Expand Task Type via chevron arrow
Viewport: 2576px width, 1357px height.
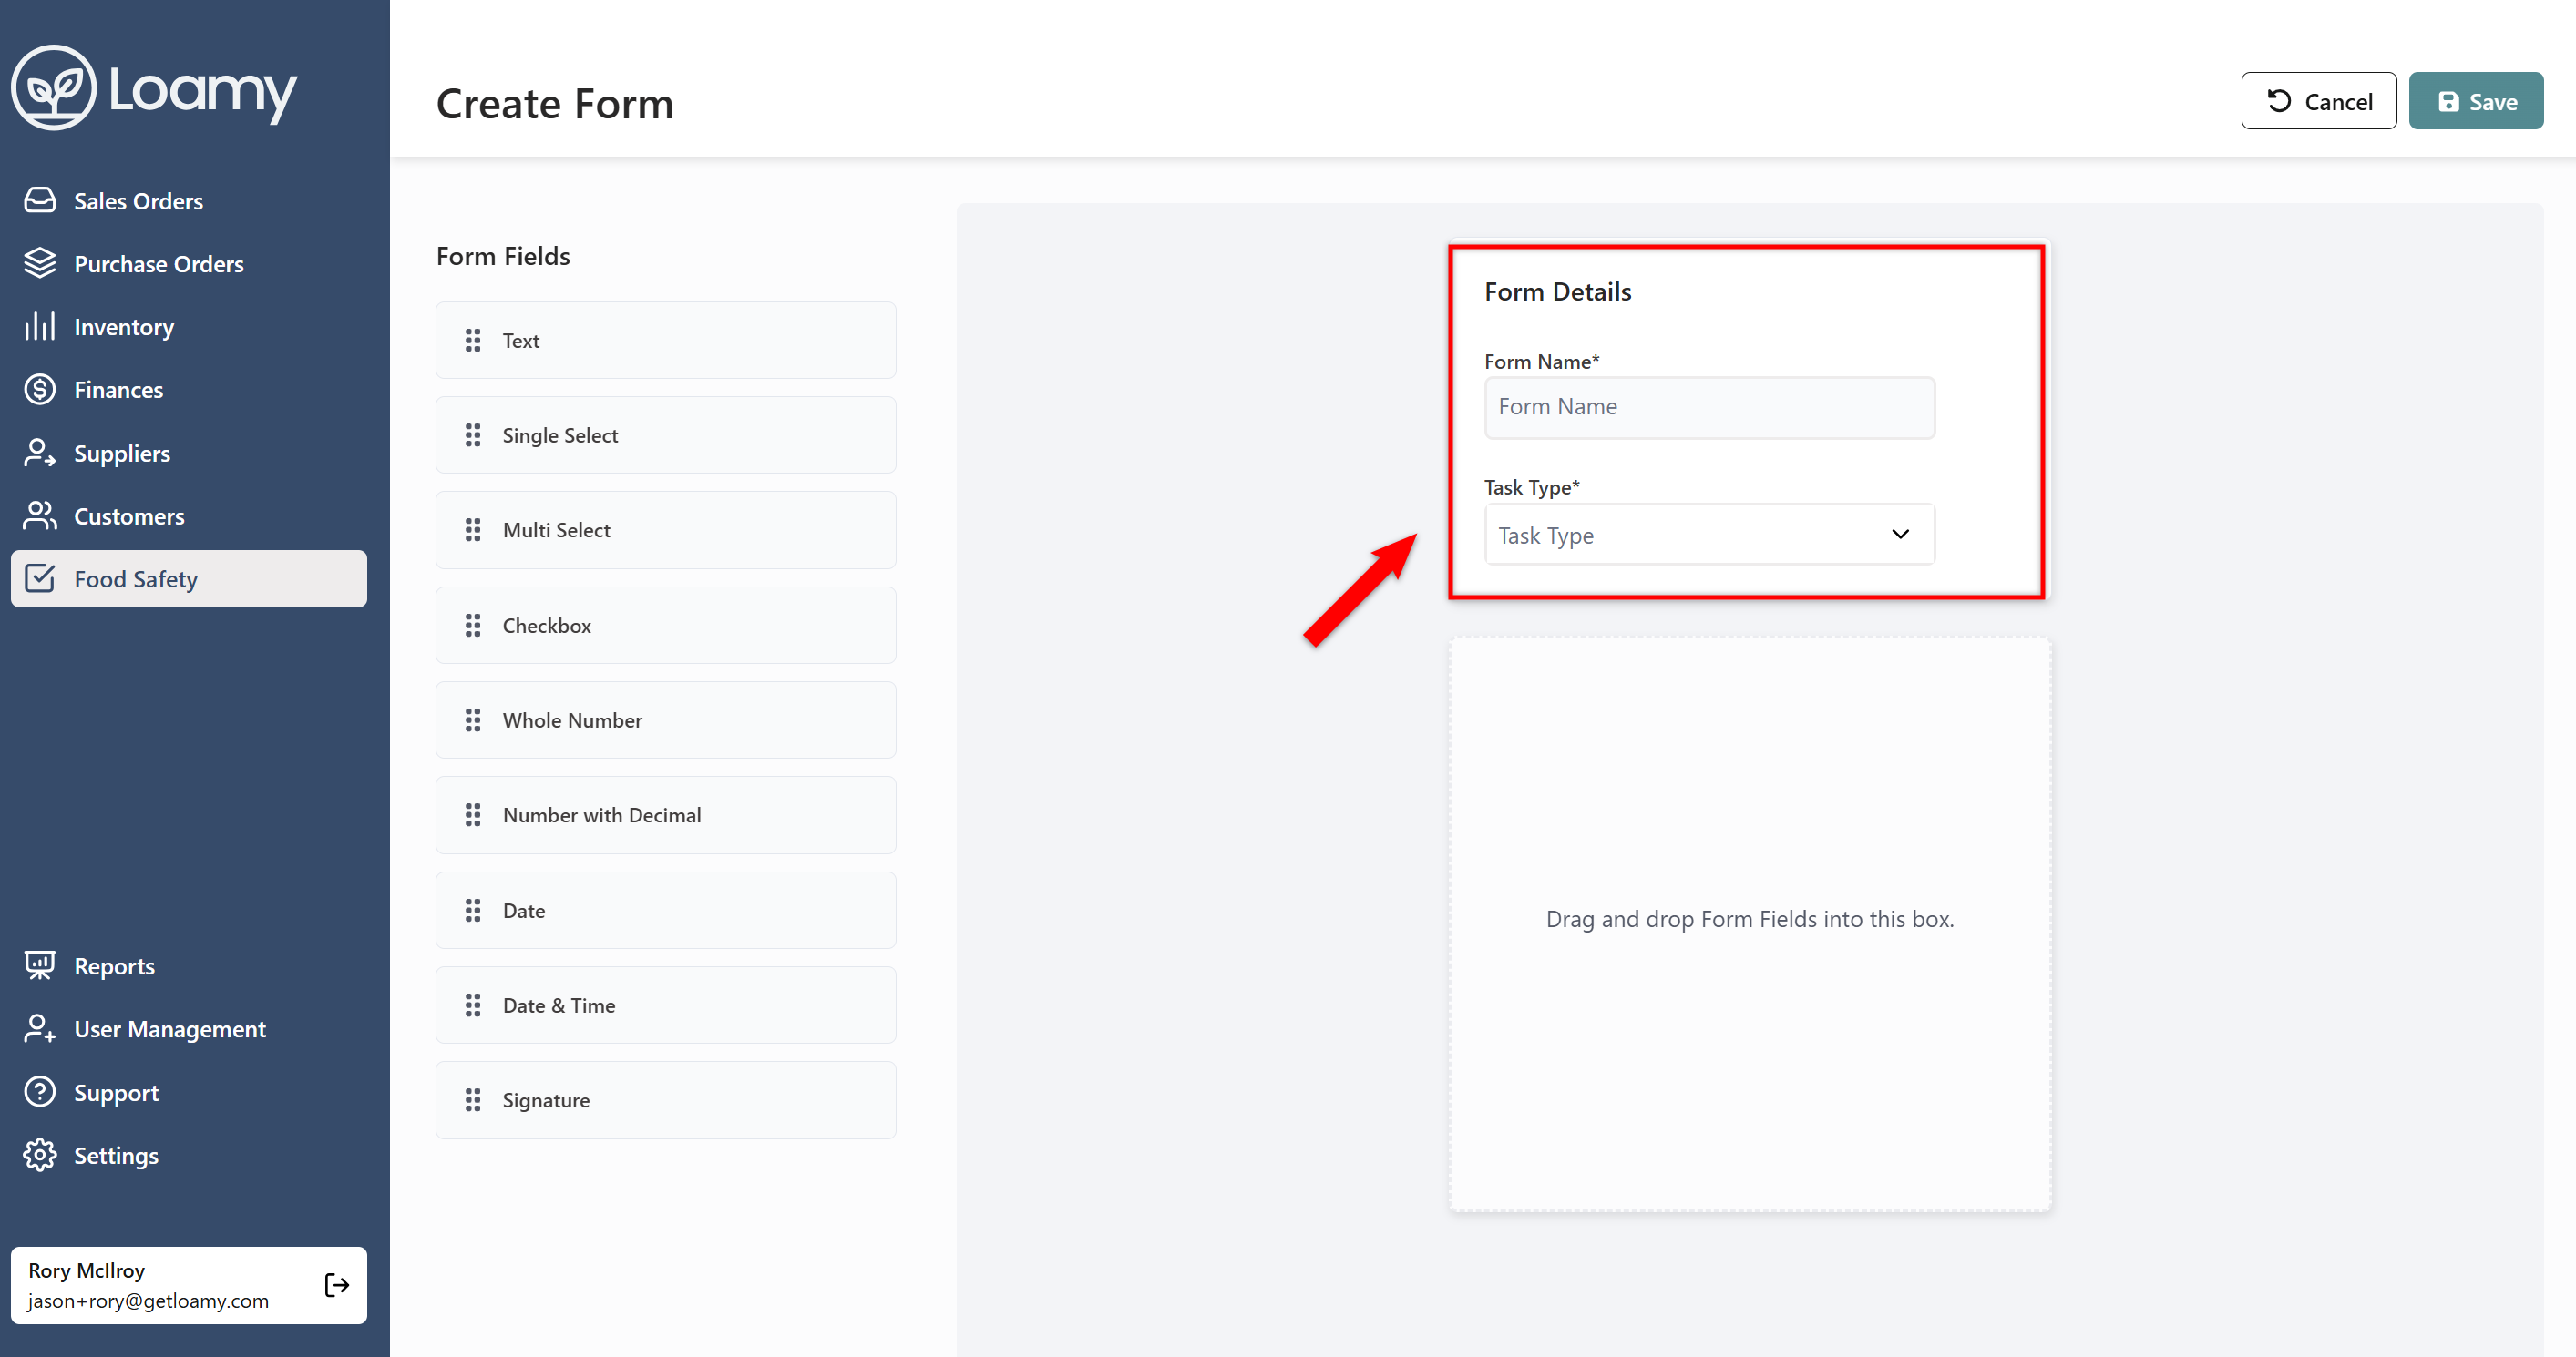click(1900, 535)
